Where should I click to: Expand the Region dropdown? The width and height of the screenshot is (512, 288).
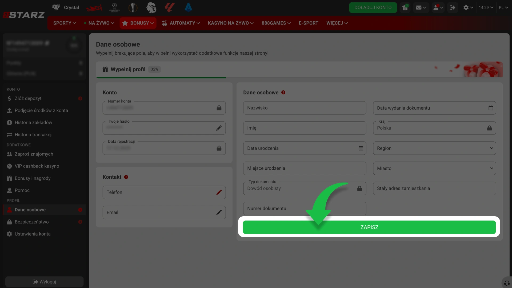[434, 148]
